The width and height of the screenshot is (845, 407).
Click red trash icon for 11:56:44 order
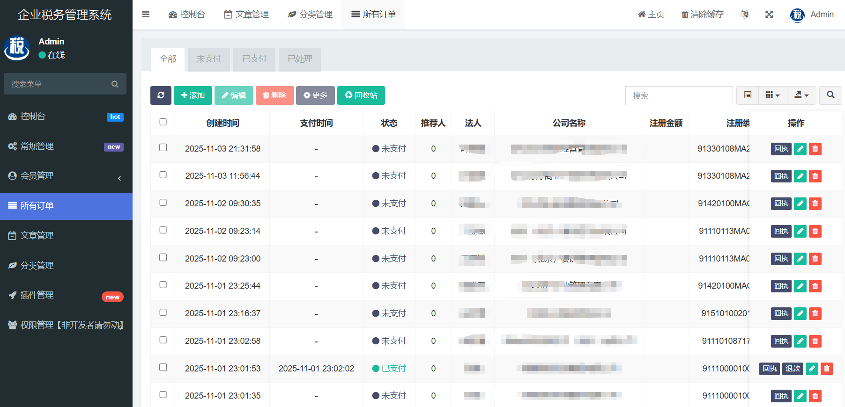(815, 176)
